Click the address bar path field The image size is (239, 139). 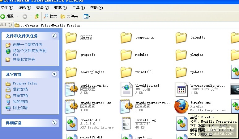tap(126, 25)
